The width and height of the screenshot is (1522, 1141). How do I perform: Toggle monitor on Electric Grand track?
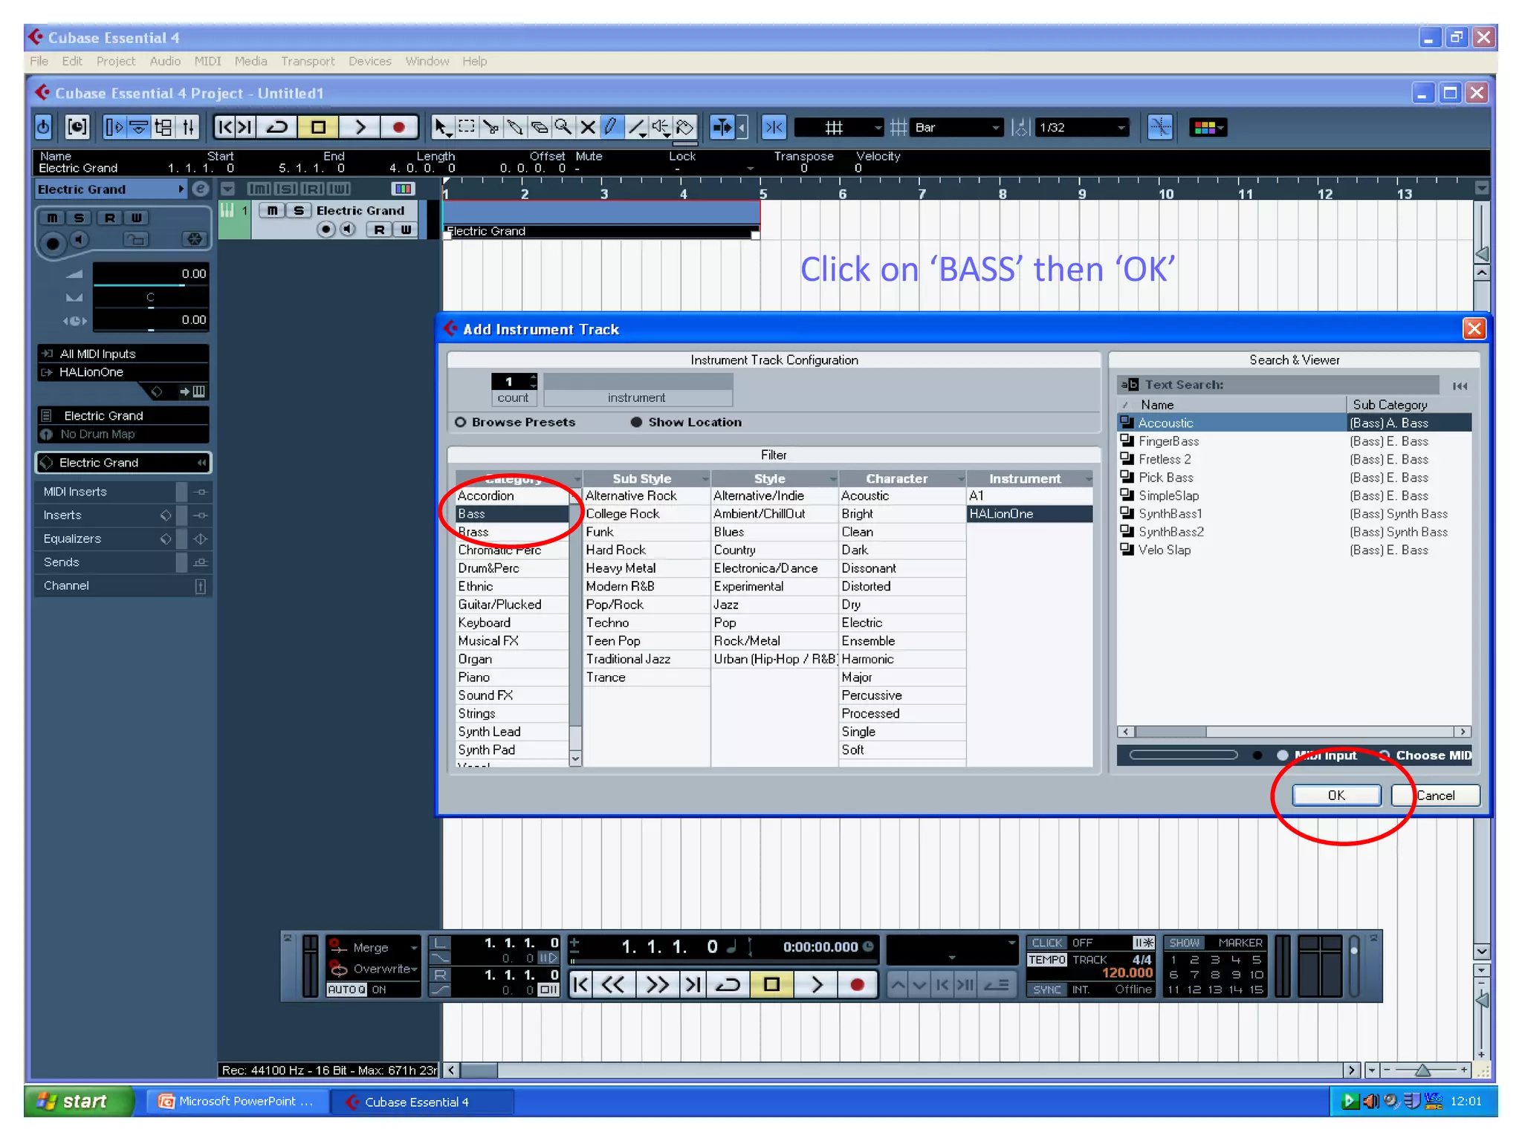pos(348,230)
